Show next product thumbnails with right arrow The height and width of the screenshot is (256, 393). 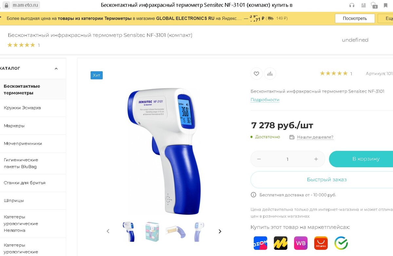pos(220,231)
